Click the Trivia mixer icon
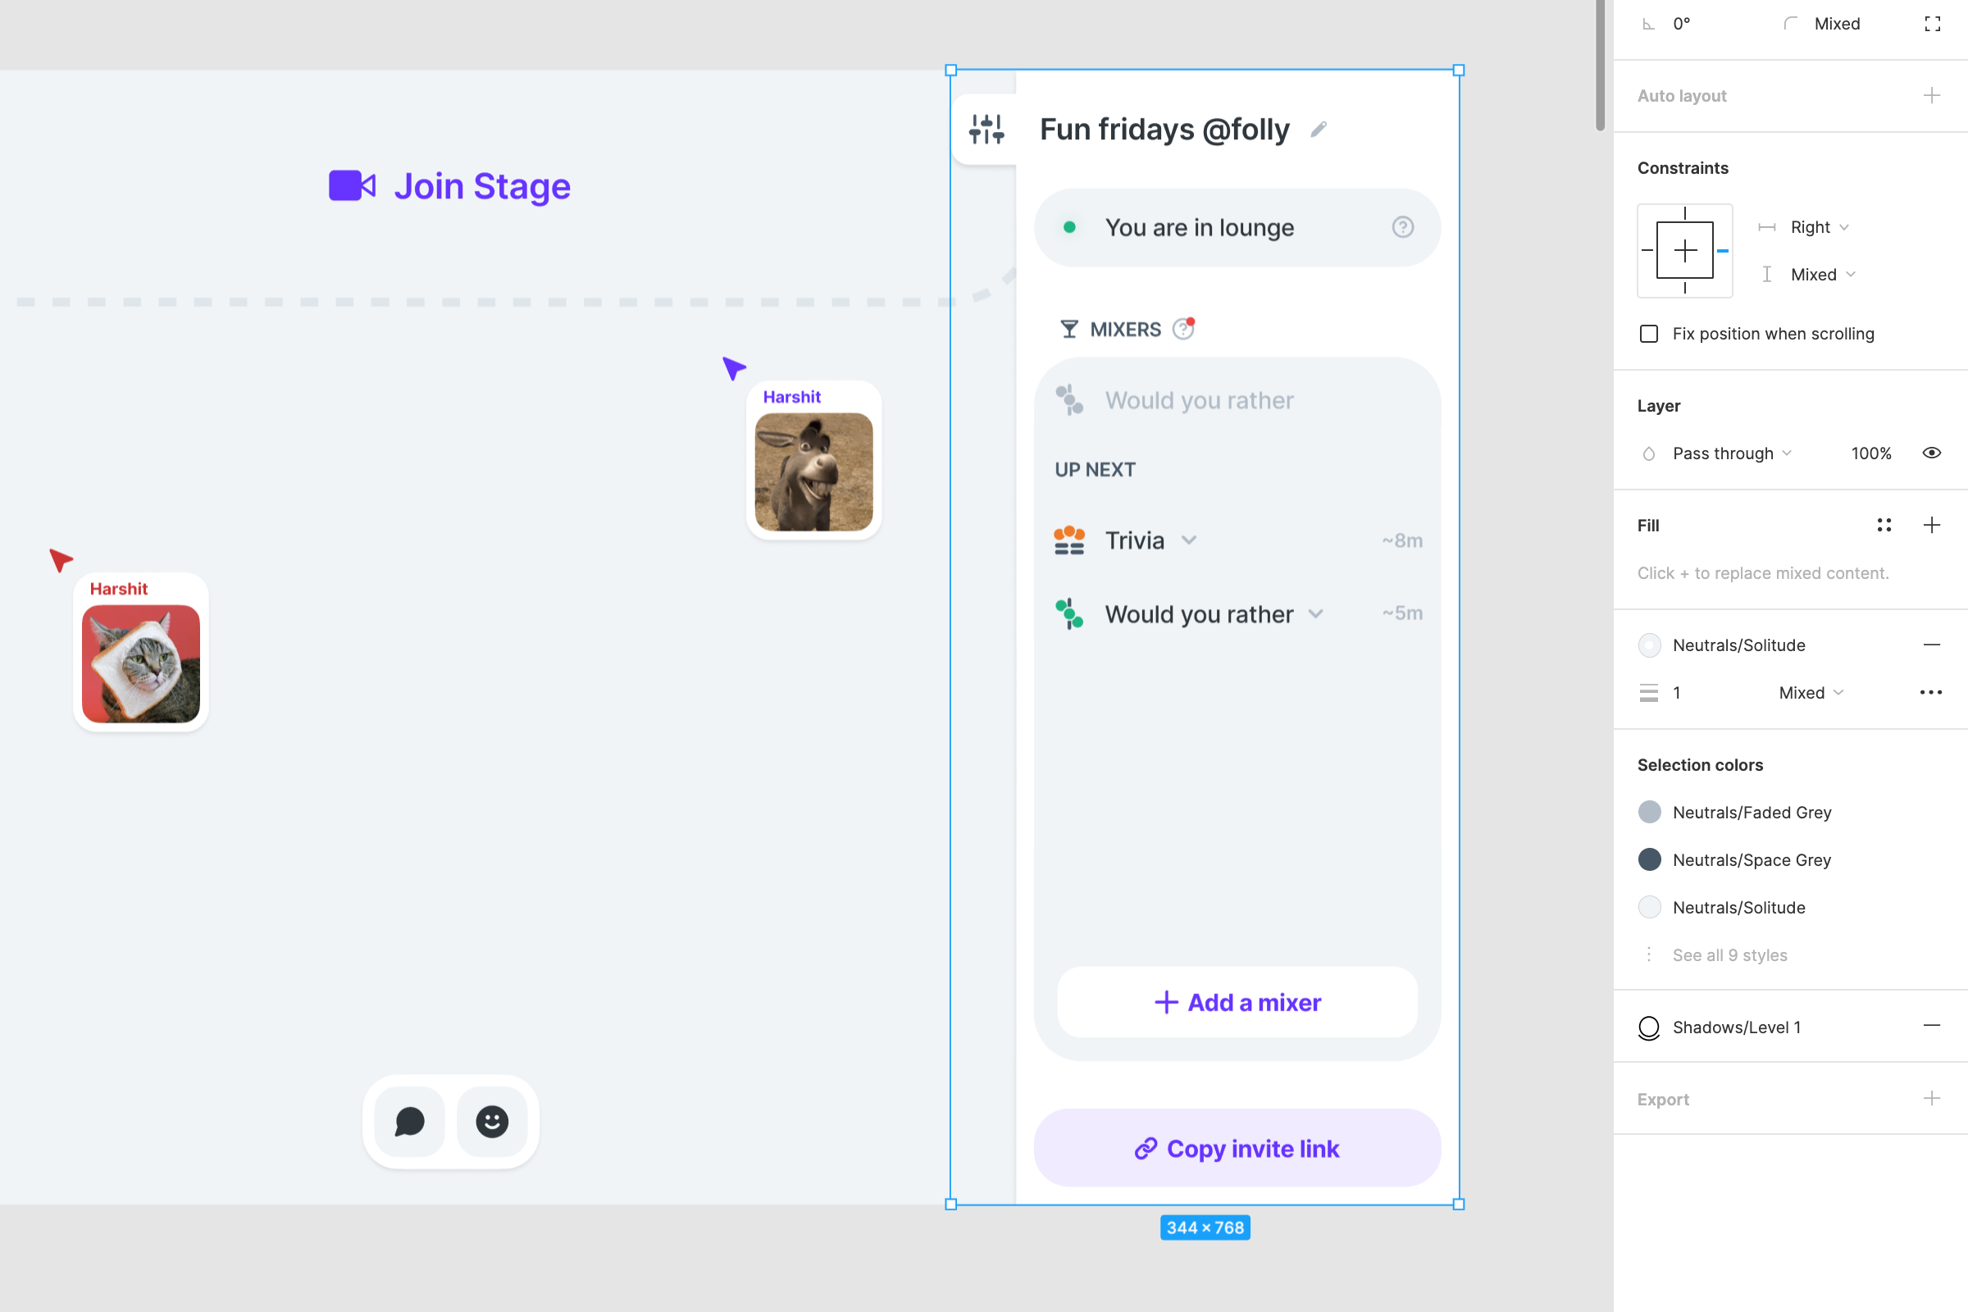The height and width of the screenshot is (1312, 1968). pyautogui.click(x=1069, y=540)
